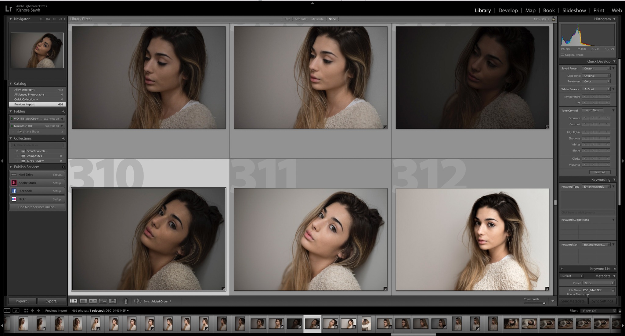Viewport: 625px width, 336px height.
Task: Click the Import button
Action: tap(22, 301)
